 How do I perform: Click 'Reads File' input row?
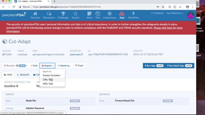(50, 101)
